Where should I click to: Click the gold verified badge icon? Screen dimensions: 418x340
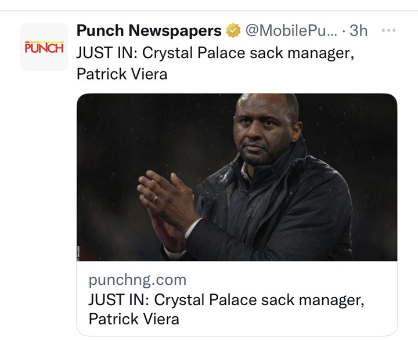click(233, 30)
